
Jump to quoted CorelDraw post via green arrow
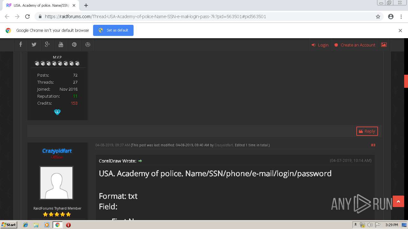tap(140, 161)
